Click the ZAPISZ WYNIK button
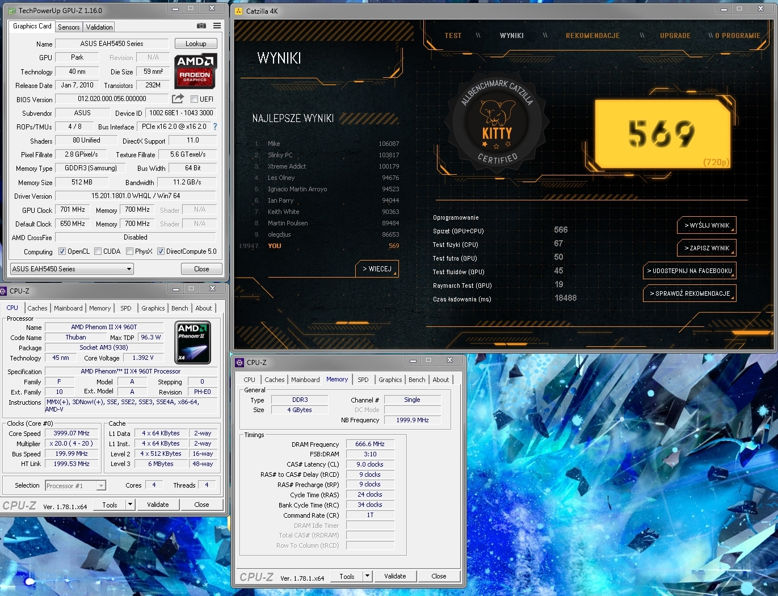This screenshot has height=596, width=778. (706, 248)
